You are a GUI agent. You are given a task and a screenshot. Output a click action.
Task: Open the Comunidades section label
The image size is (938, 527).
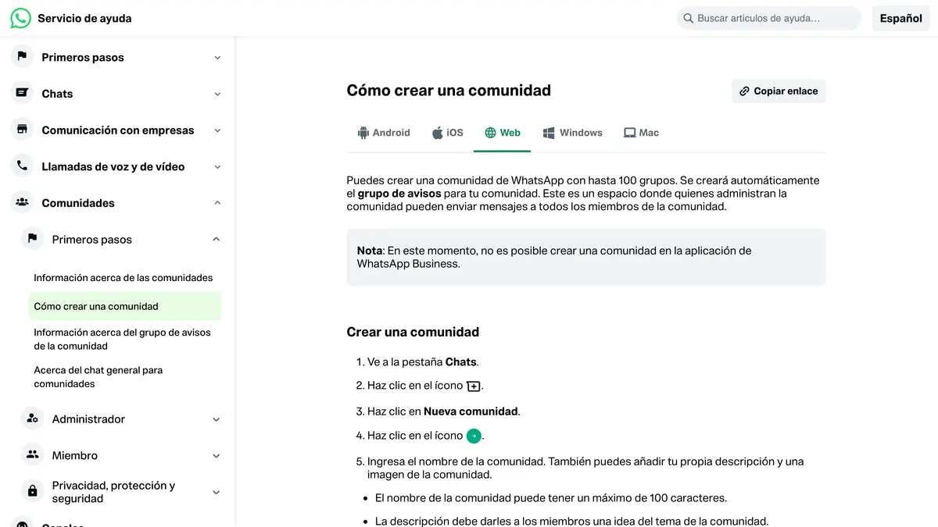click(78, 203)
